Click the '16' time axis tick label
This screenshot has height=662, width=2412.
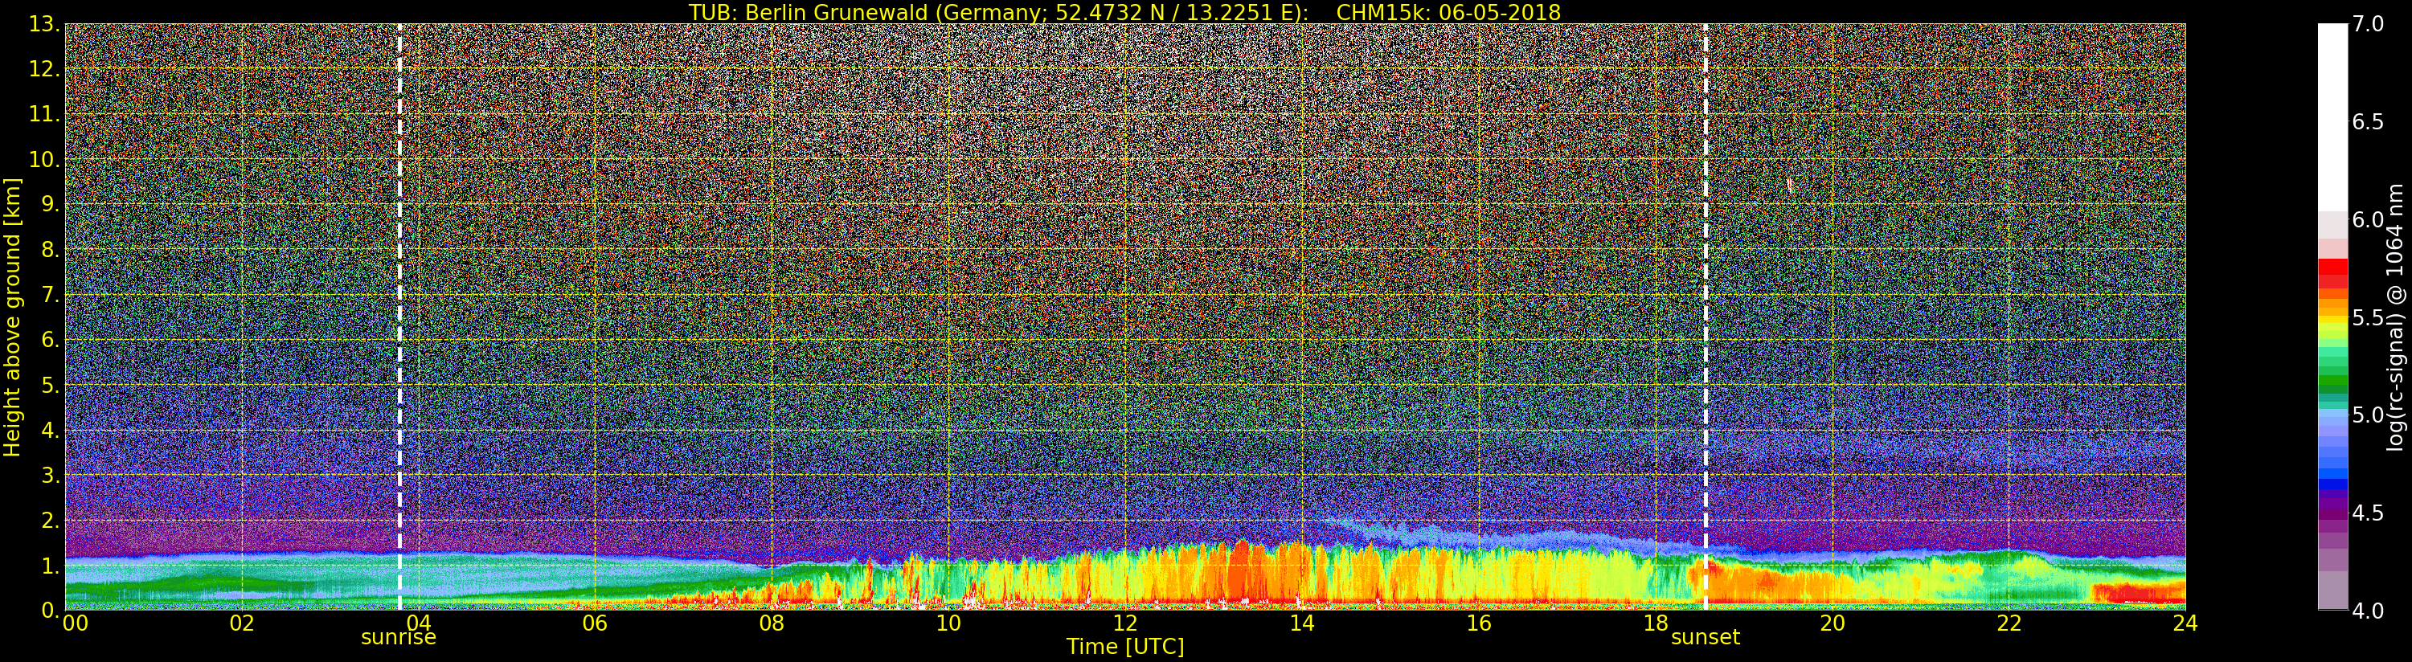(x=1479, y=623)
